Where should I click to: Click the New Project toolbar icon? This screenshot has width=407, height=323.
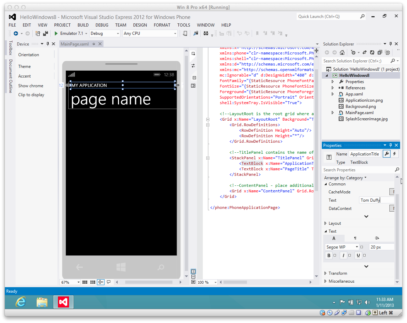(x=38, y=33)
